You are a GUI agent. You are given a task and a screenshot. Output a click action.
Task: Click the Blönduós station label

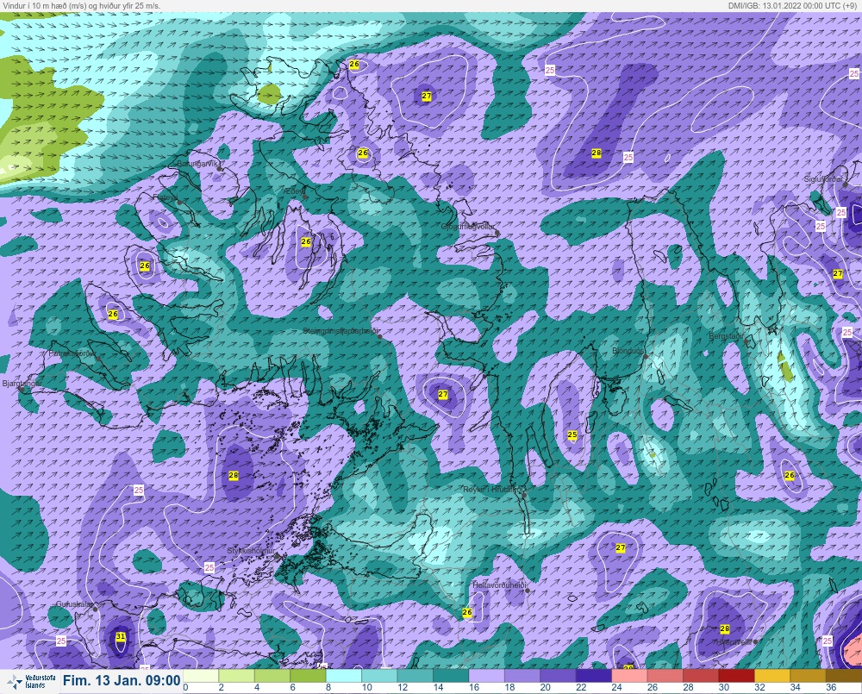pos(628,350)
